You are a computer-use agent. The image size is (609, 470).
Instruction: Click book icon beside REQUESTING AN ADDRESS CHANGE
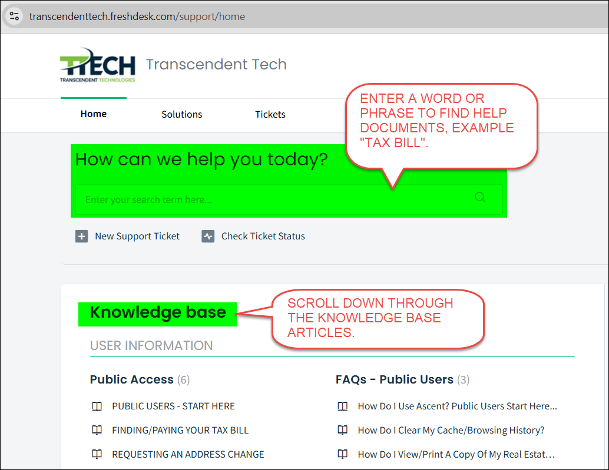click(97, 454)
